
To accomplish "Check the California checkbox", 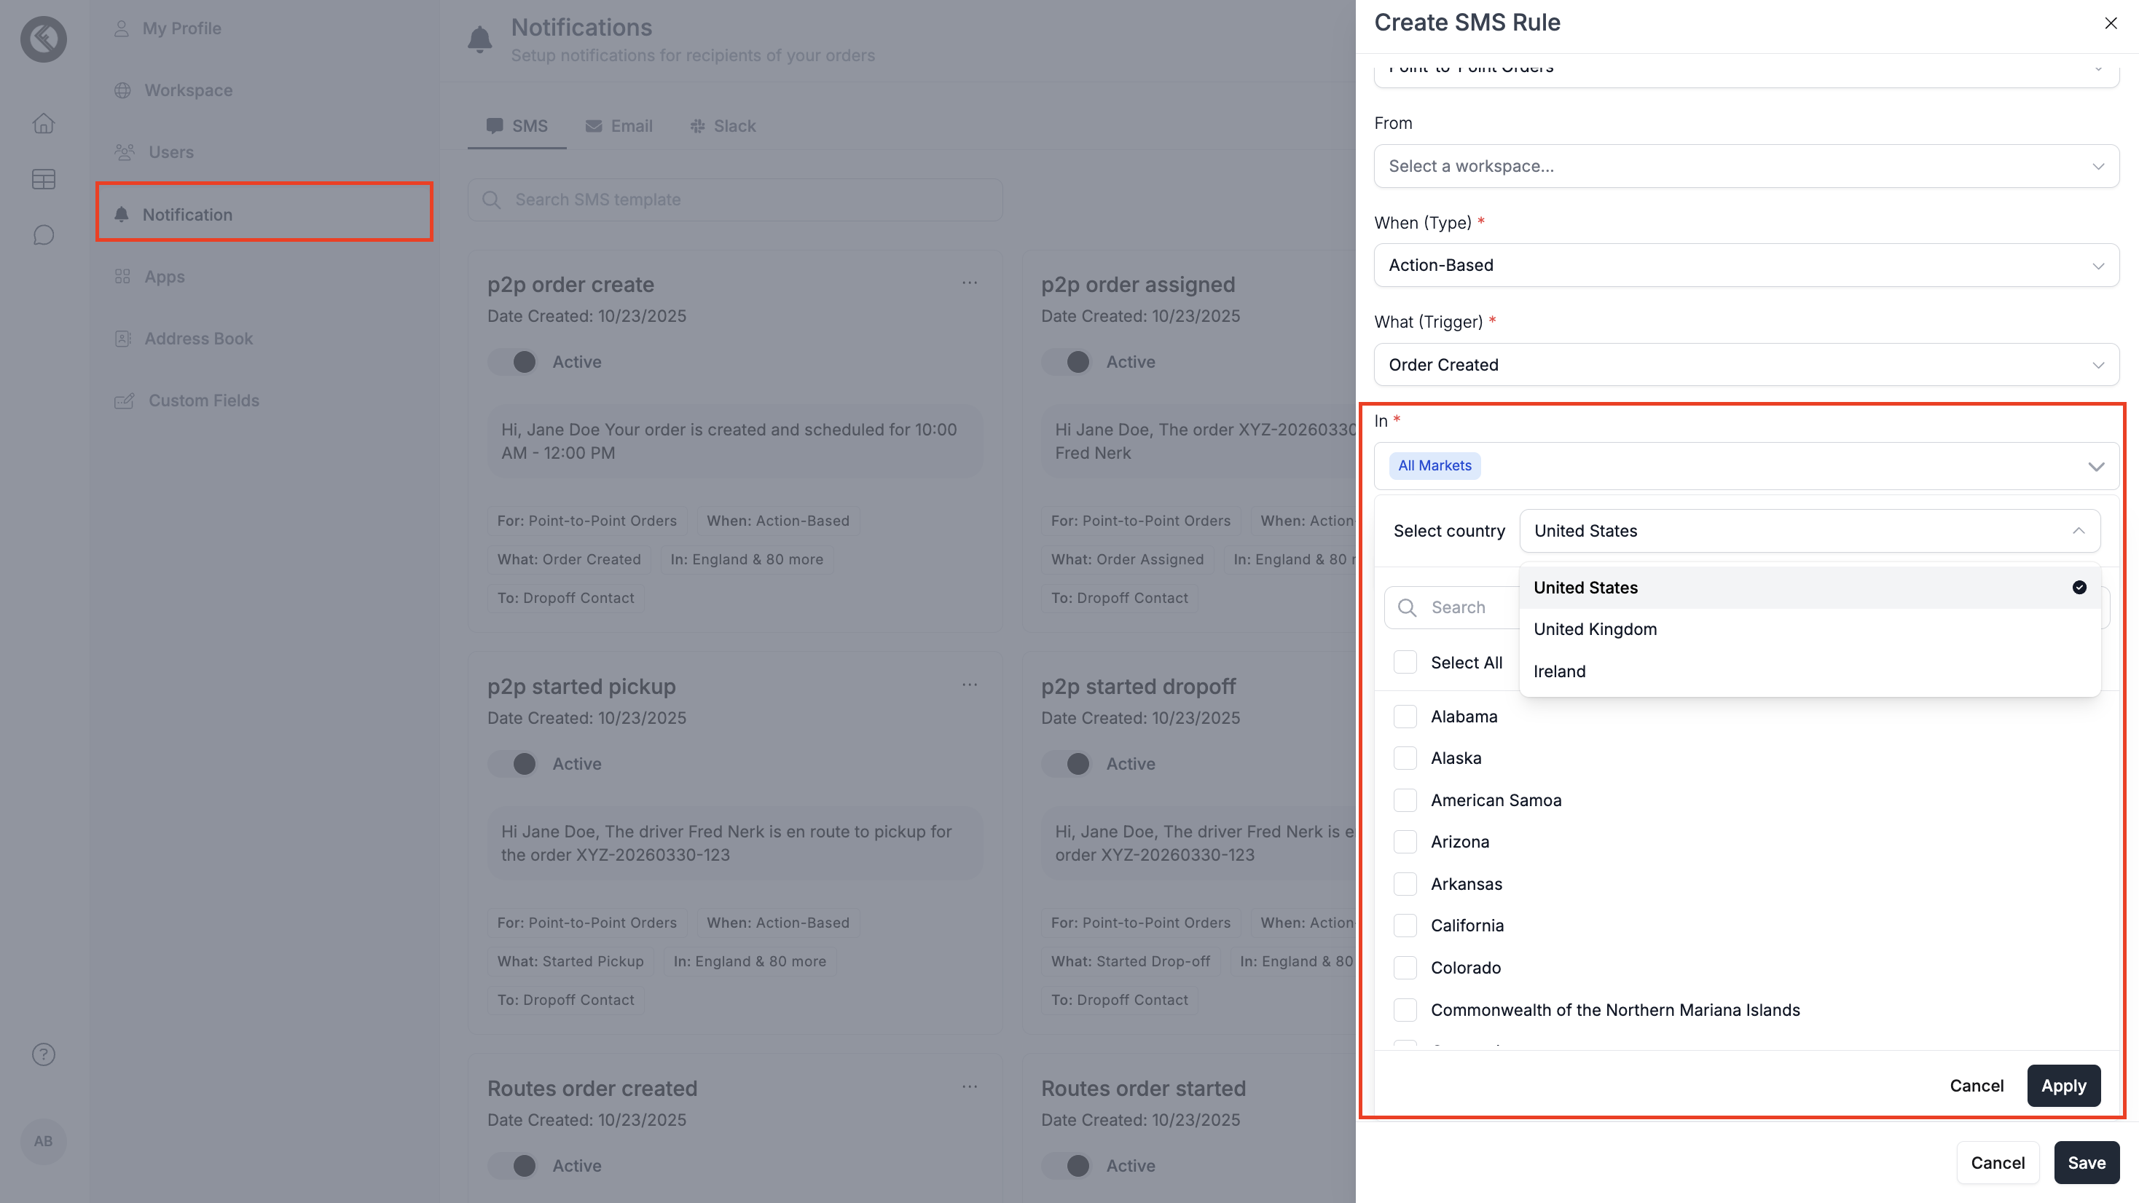I will pyautogui.click(x=1404, y=926).
